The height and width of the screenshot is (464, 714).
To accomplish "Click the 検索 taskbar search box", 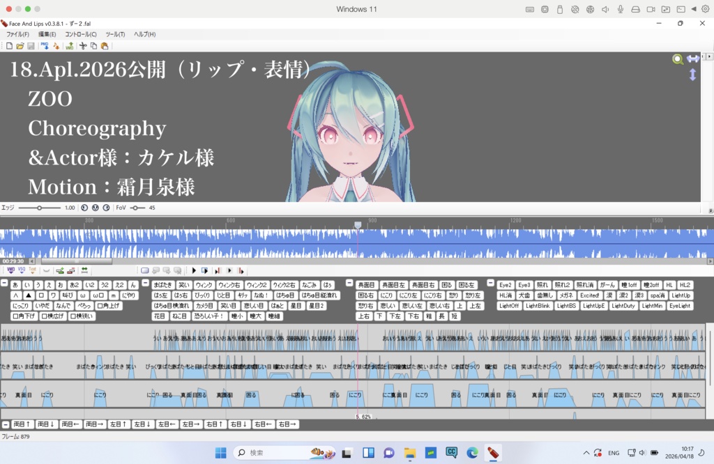I will 284,453.
